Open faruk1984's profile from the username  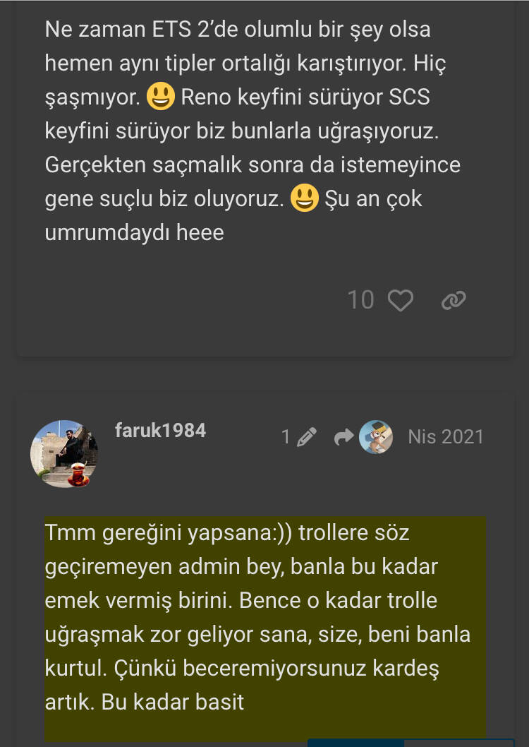[x=160, y=431]
